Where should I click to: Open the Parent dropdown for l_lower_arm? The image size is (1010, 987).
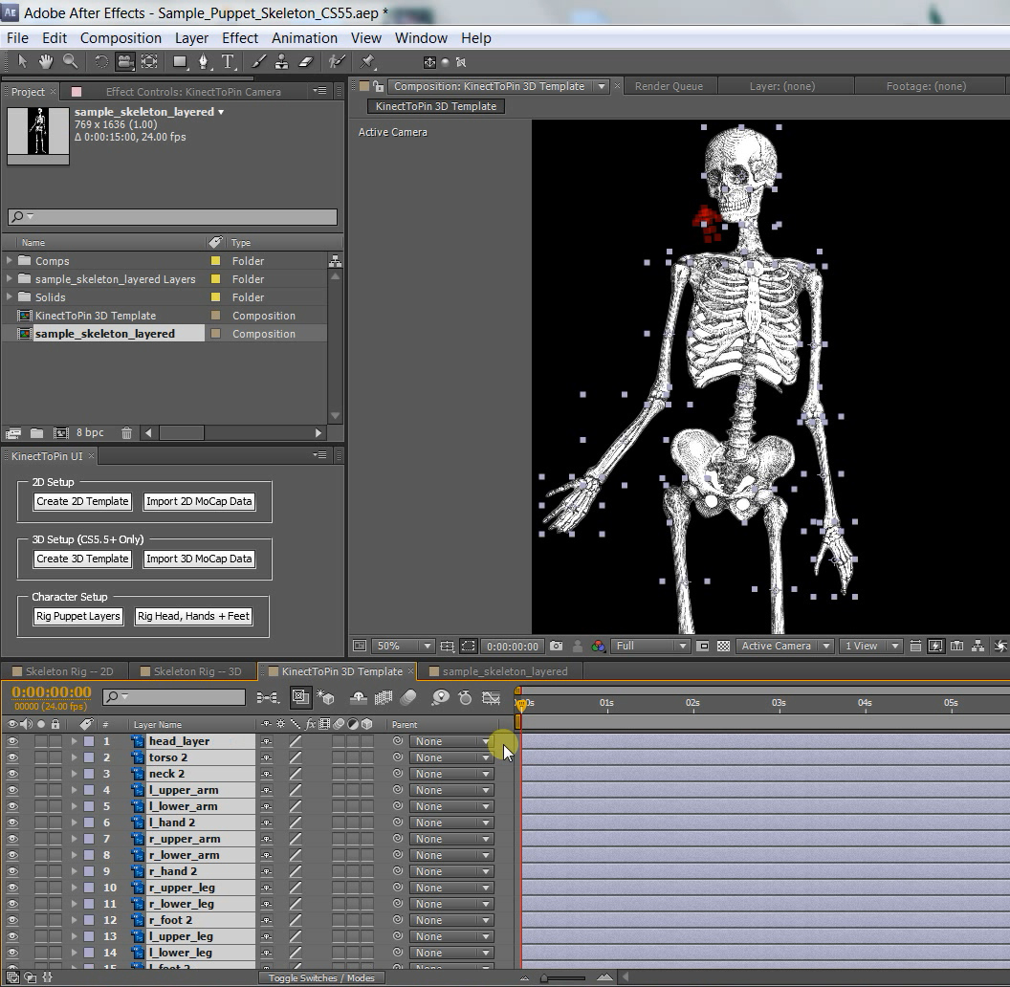[x=451, y=806]
